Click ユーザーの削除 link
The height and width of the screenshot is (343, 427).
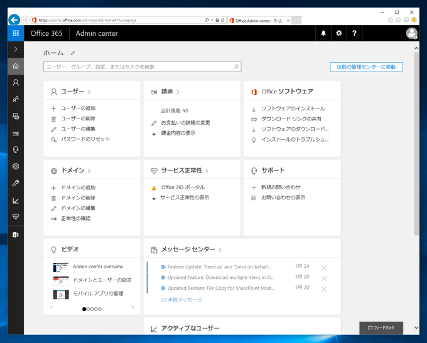point(78,119)
